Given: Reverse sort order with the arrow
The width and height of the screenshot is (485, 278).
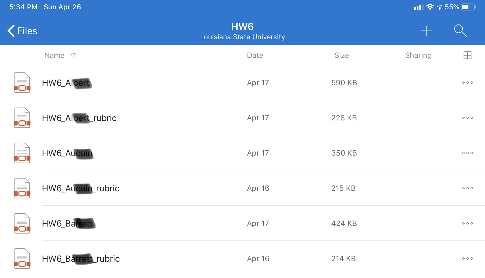Looking at the screenshot, I should tap(74, 55).
